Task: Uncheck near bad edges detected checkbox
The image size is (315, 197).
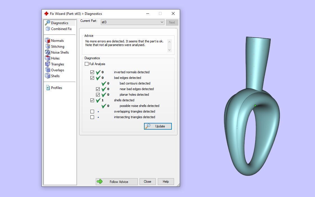Action: click(98, 89)
